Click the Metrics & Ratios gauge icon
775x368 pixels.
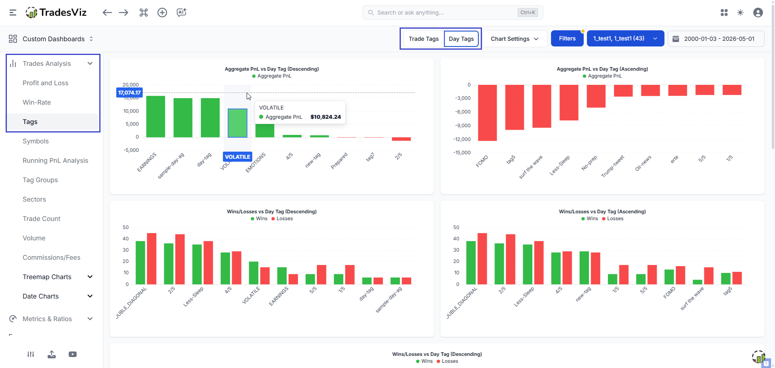pos(13,319)
